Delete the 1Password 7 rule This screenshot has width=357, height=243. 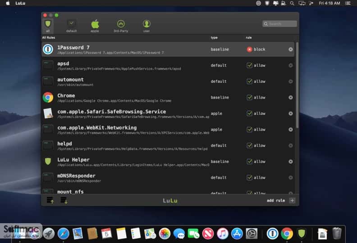click(291, 49)
